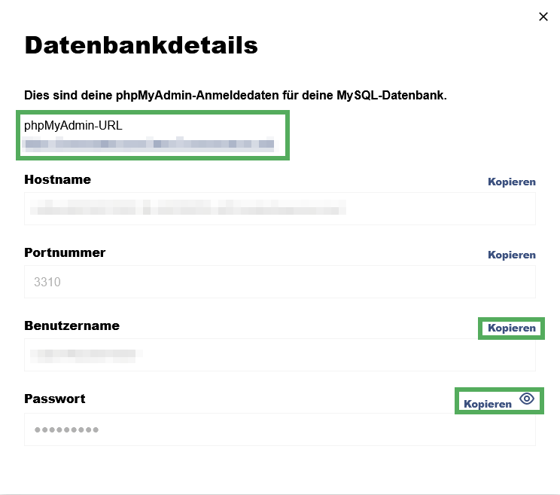Focus the Hostname text field
The image size is (560, 495).
(279, 209)
